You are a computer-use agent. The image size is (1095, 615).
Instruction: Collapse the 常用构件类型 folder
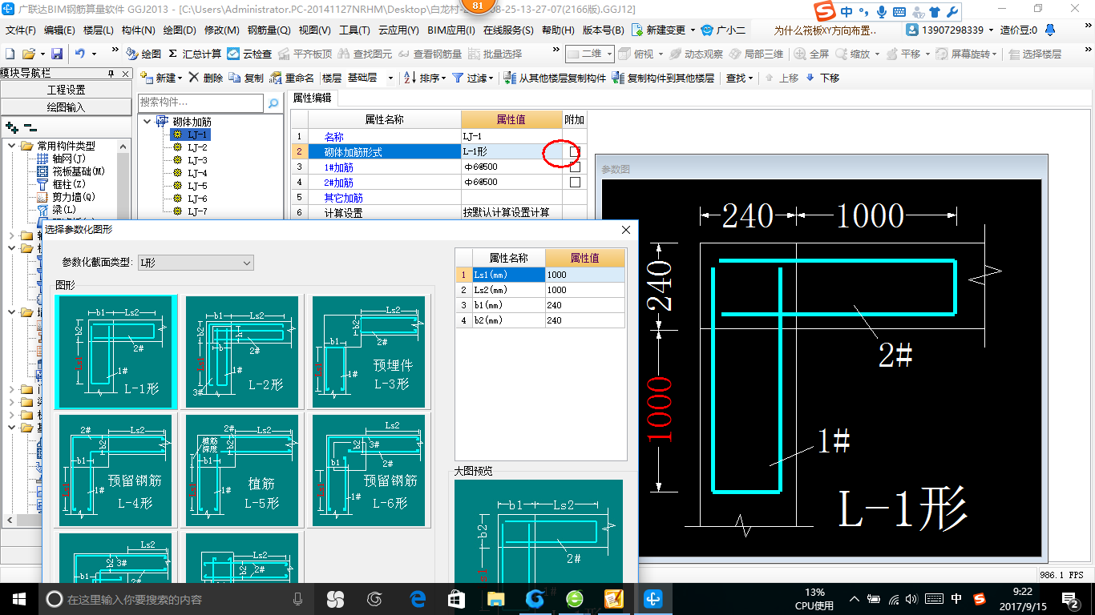tap(12, 146)
